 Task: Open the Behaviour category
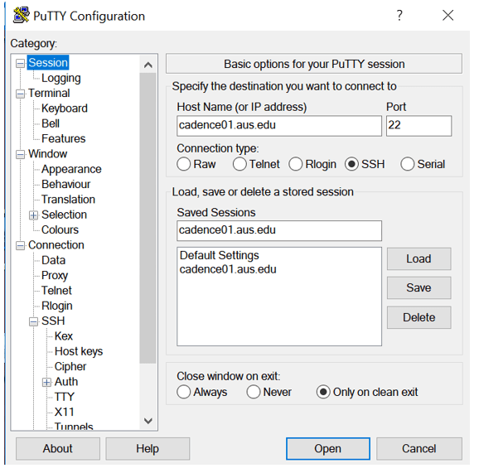pos(66,184)
